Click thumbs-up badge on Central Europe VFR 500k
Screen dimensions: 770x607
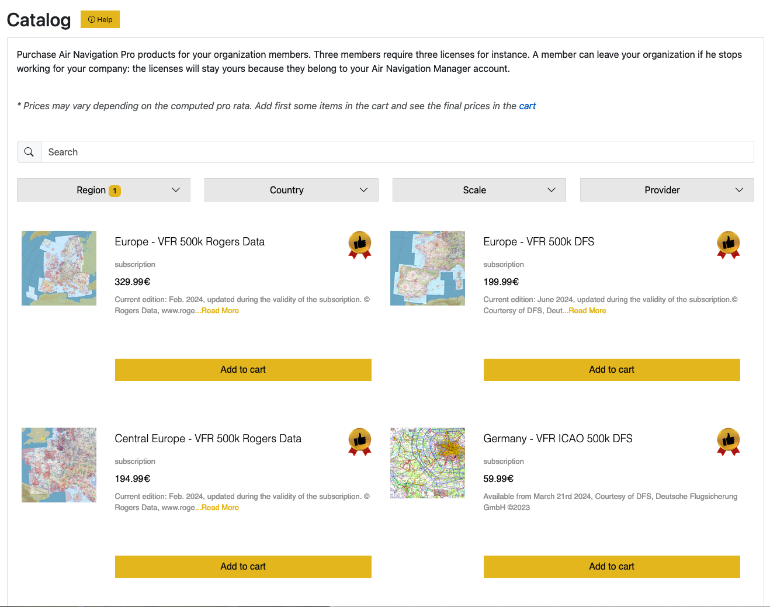[360, 442]
